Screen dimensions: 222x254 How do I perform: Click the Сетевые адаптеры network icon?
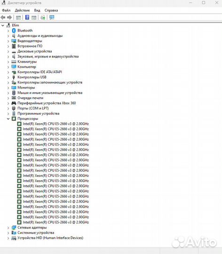click(x=14, y=228)
